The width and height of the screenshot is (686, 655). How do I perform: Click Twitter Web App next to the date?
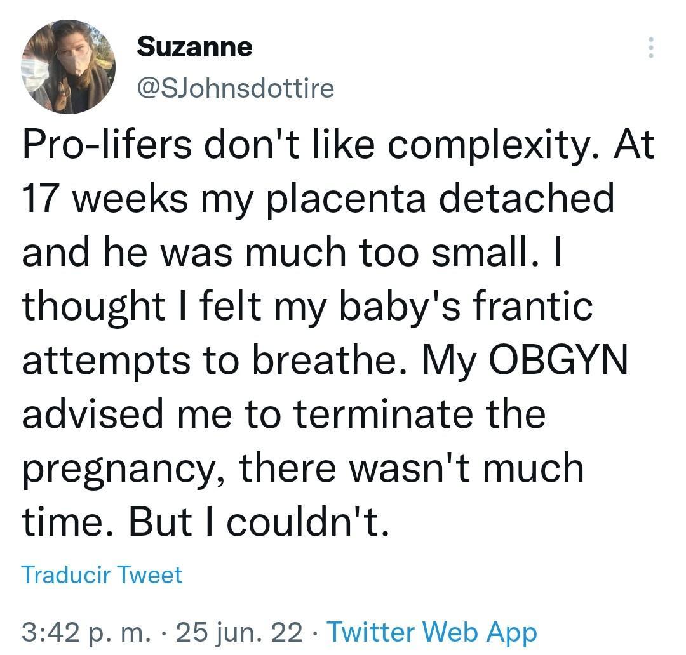click(x=429, y=632)
